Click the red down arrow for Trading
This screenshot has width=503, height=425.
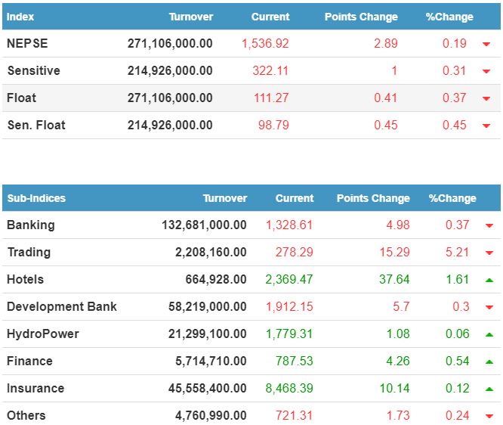click(489, 253)
